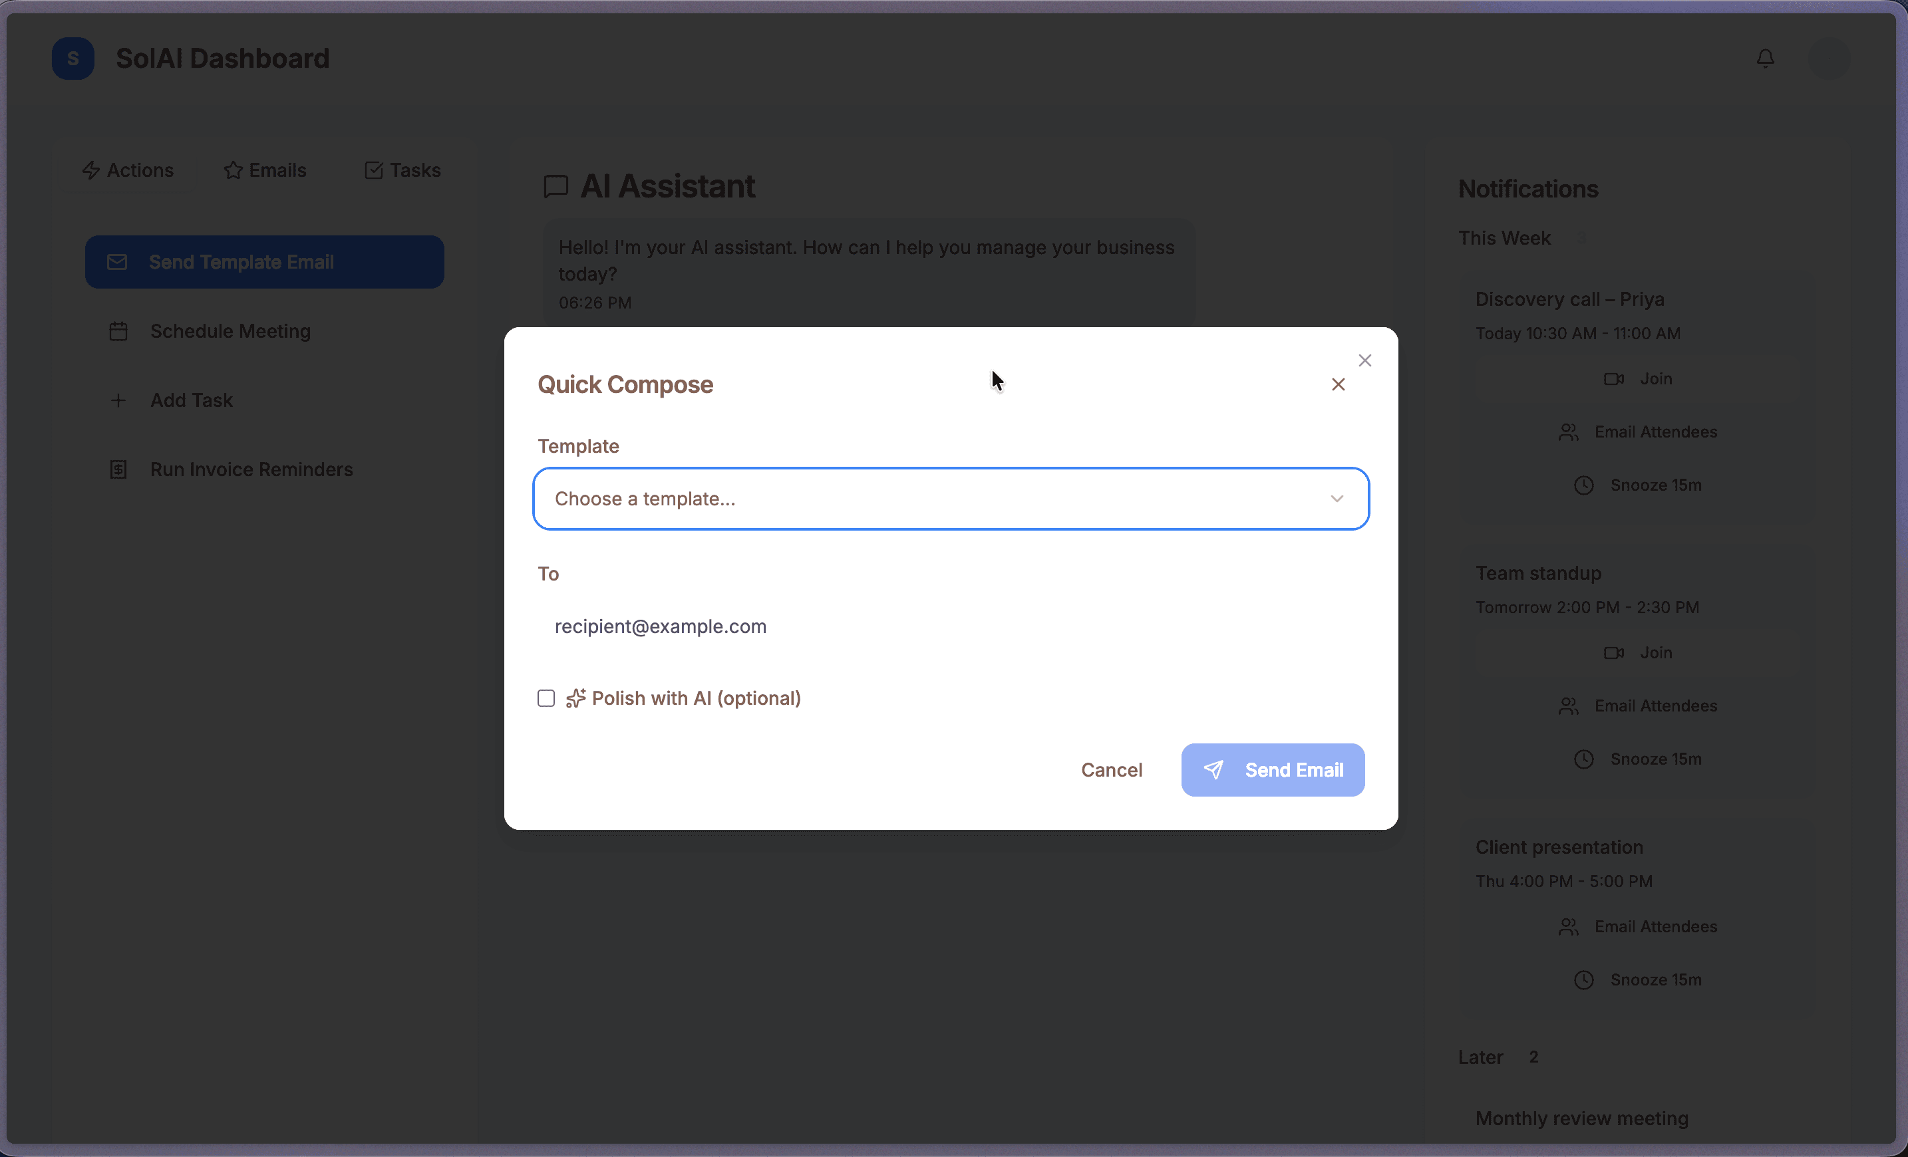Switch to the Emails tab

coord(265,170)
